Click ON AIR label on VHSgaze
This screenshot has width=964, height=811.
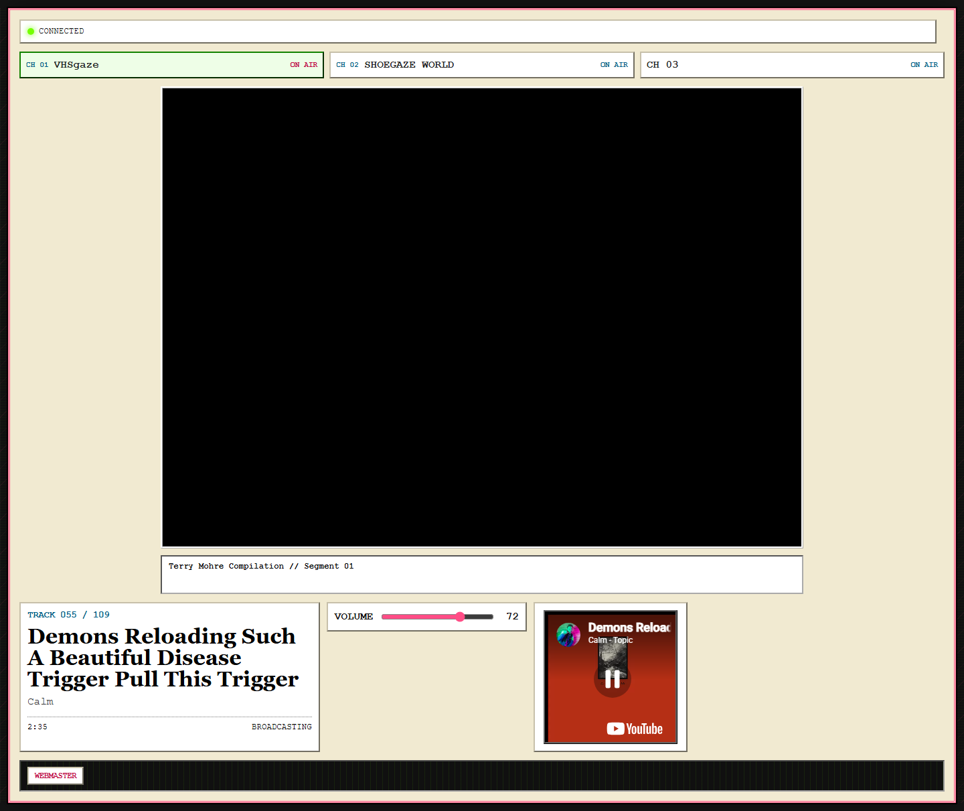click(x=304, y=65)
